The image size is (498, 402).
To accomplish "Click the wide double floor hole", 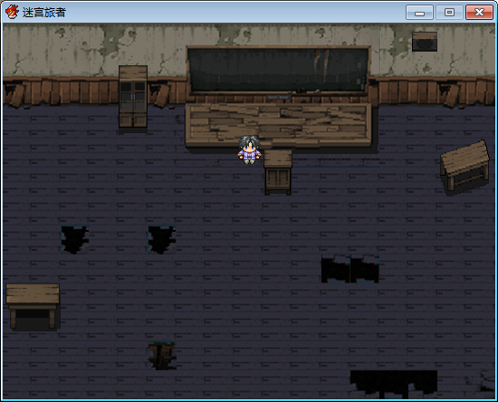I will (x=350, y=269).
